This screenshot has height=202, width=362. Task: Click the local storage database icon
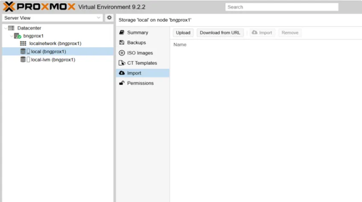pos(23,52)
